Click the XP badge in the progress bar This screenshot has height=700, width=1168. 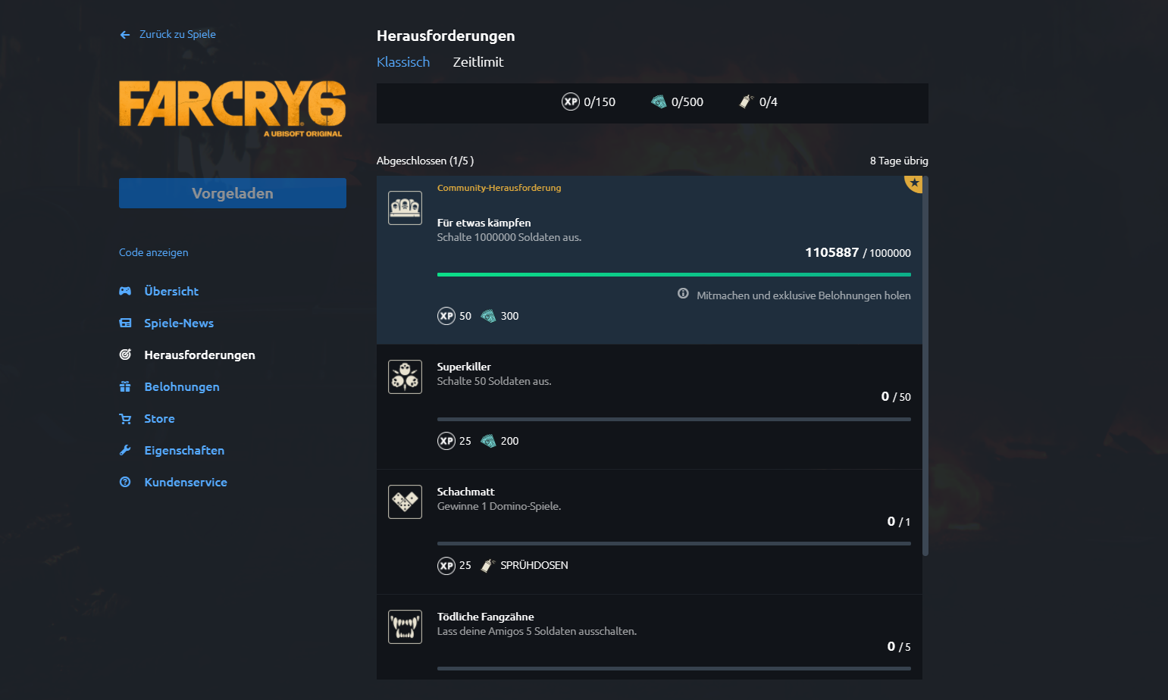click(570, 102)
